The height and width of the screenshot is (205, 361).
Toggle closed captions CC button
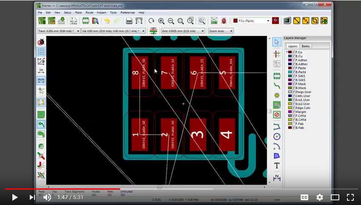(304, 197)
